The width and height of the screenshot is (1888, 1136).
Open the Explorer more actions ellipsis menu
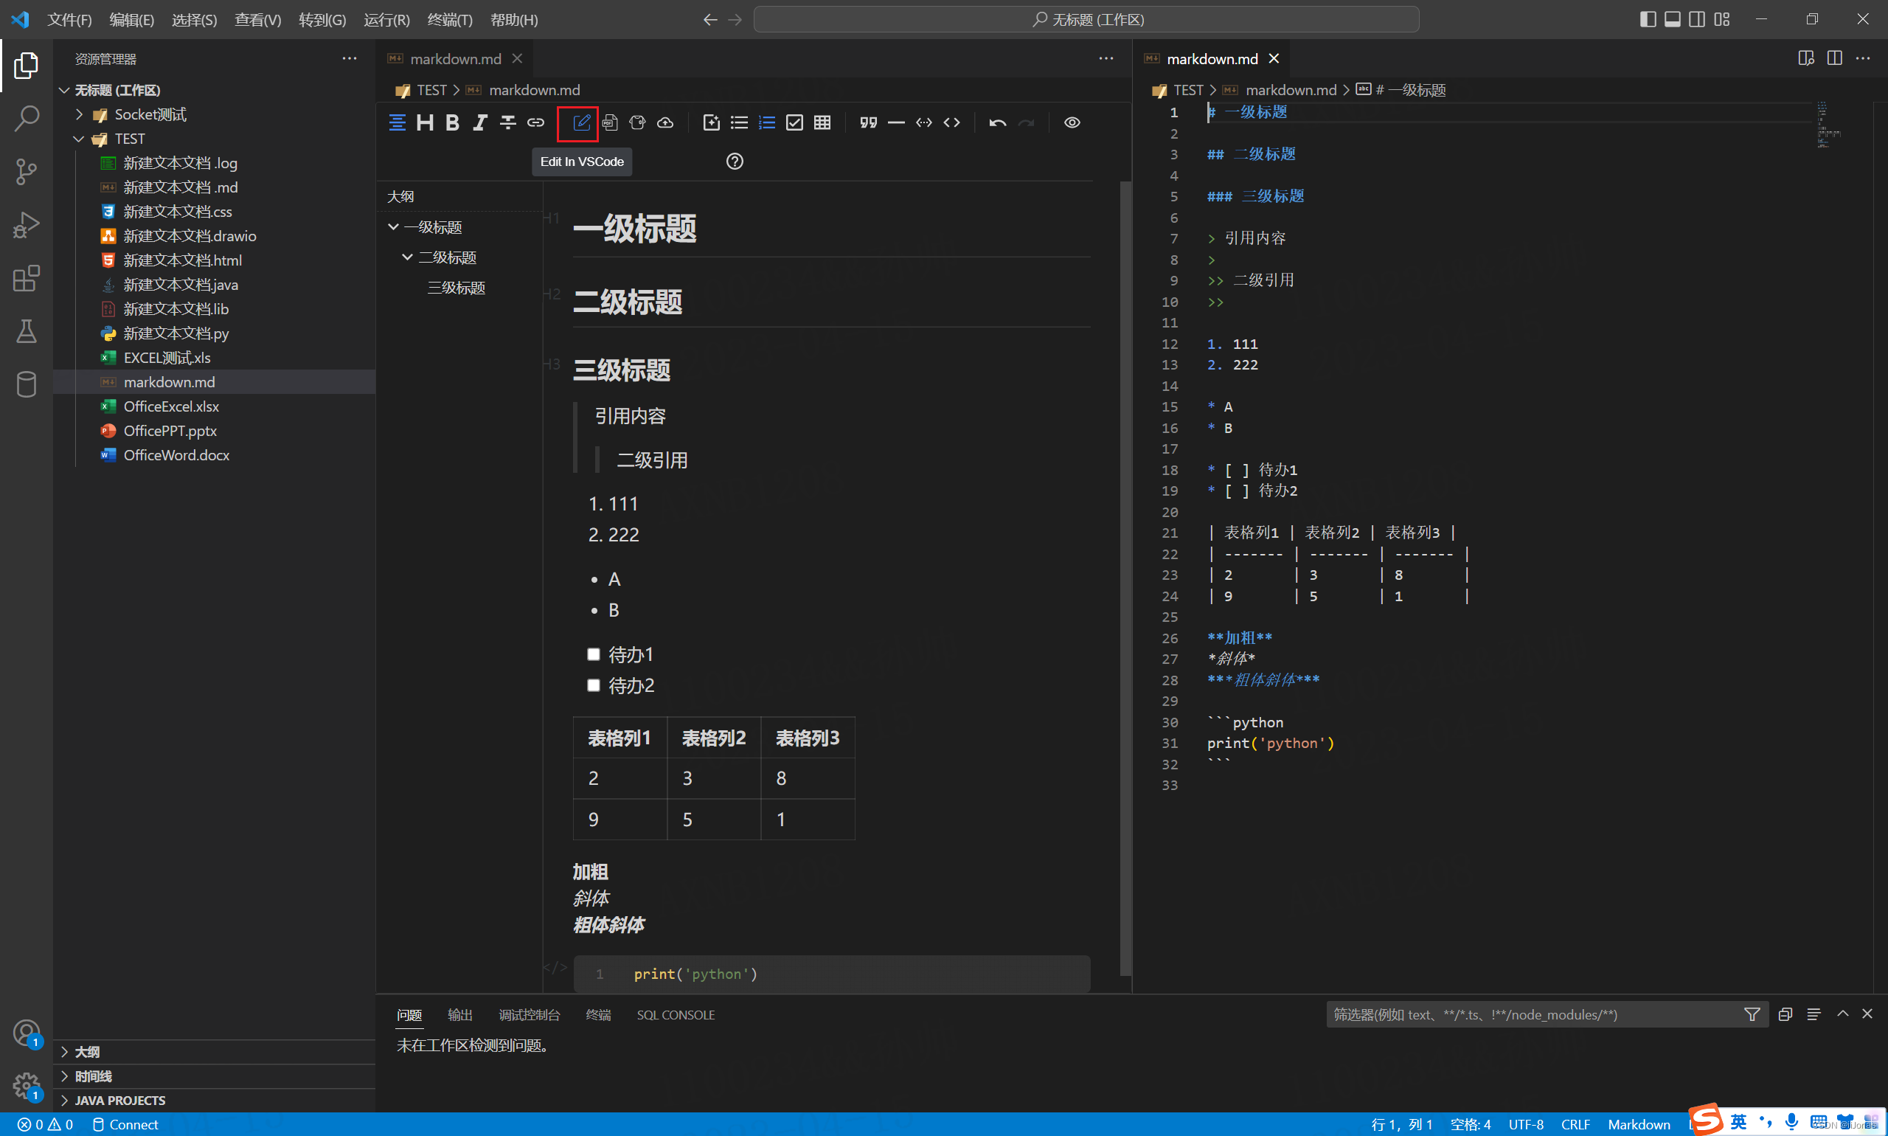[x=350, y=59]
